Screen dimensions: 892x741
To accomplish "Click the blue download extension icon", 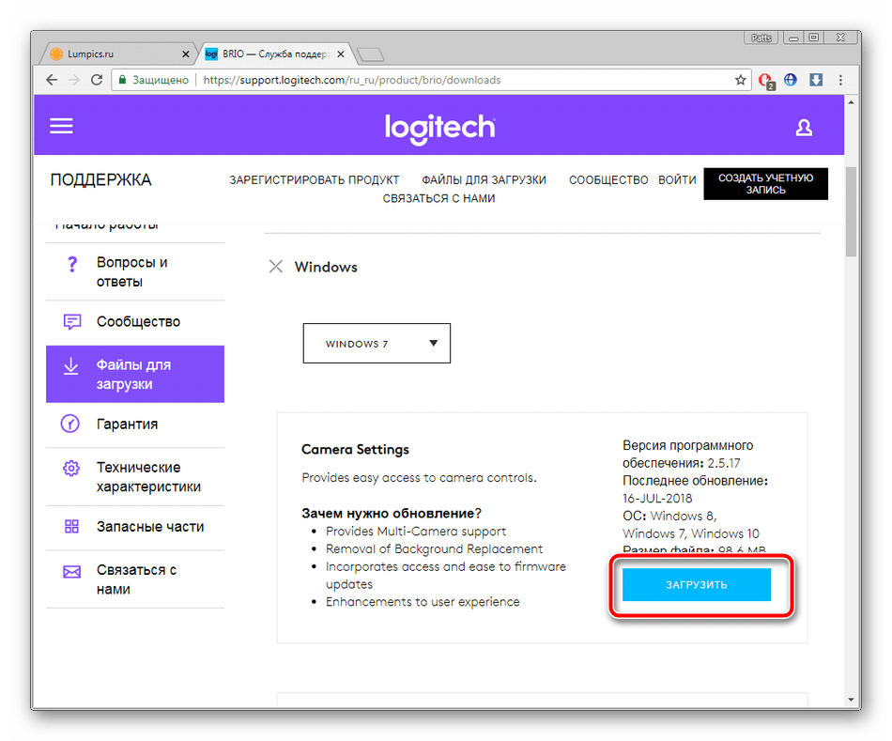I will pos(816,80).
